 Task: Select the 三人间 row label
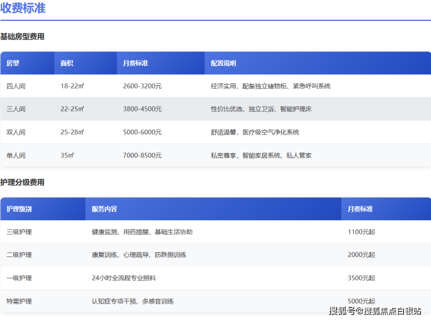pyautogui.click(x=16, y=109)
